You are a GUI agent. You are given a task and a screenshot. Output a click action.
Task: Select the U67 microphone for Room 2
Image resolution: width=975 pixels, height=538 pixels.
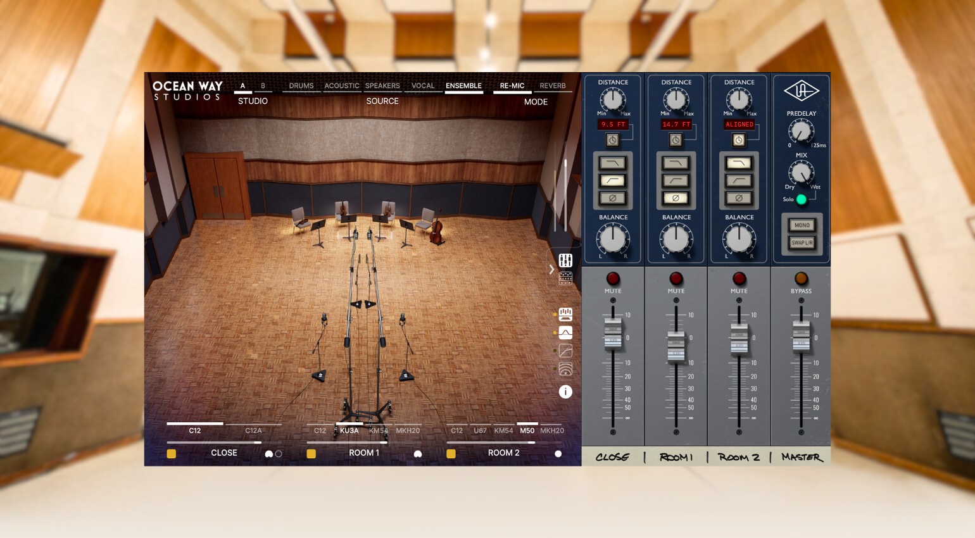tap(480, 430)
